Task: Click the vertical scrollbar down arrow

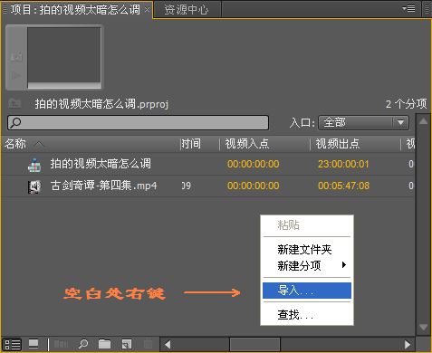Action: [423, 327]
